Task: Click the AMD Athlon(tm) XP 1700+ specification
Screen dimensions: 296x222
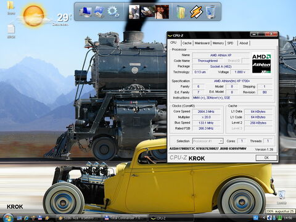Action: click(x=232, y=81)
